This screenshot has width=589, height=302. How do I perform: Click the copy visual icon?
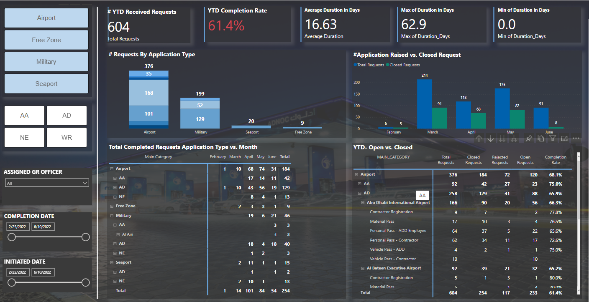pyautogui.click(x=540, y=138)
